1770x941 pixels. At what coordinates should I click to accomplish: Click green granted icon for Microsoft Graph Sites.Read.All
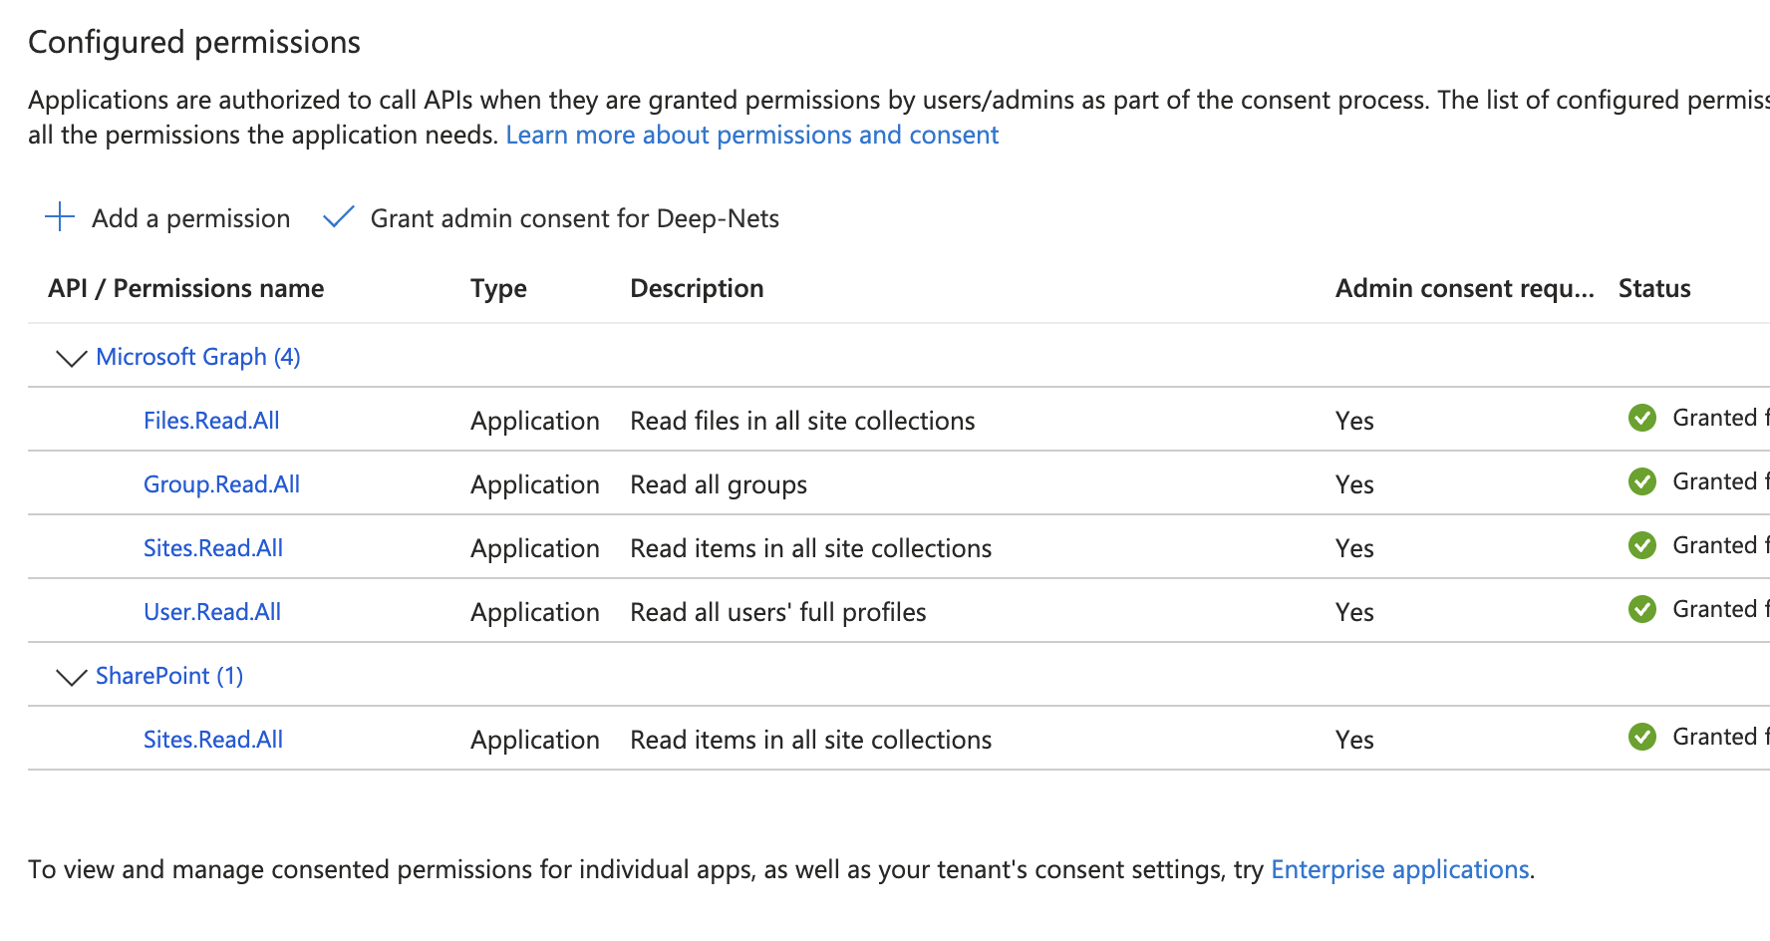pos(1641,545)
